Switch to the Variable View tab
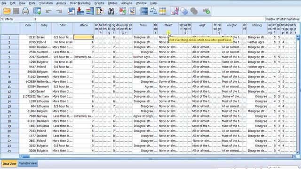The height and width of the screenshot is (169, 301). point(28,163)
